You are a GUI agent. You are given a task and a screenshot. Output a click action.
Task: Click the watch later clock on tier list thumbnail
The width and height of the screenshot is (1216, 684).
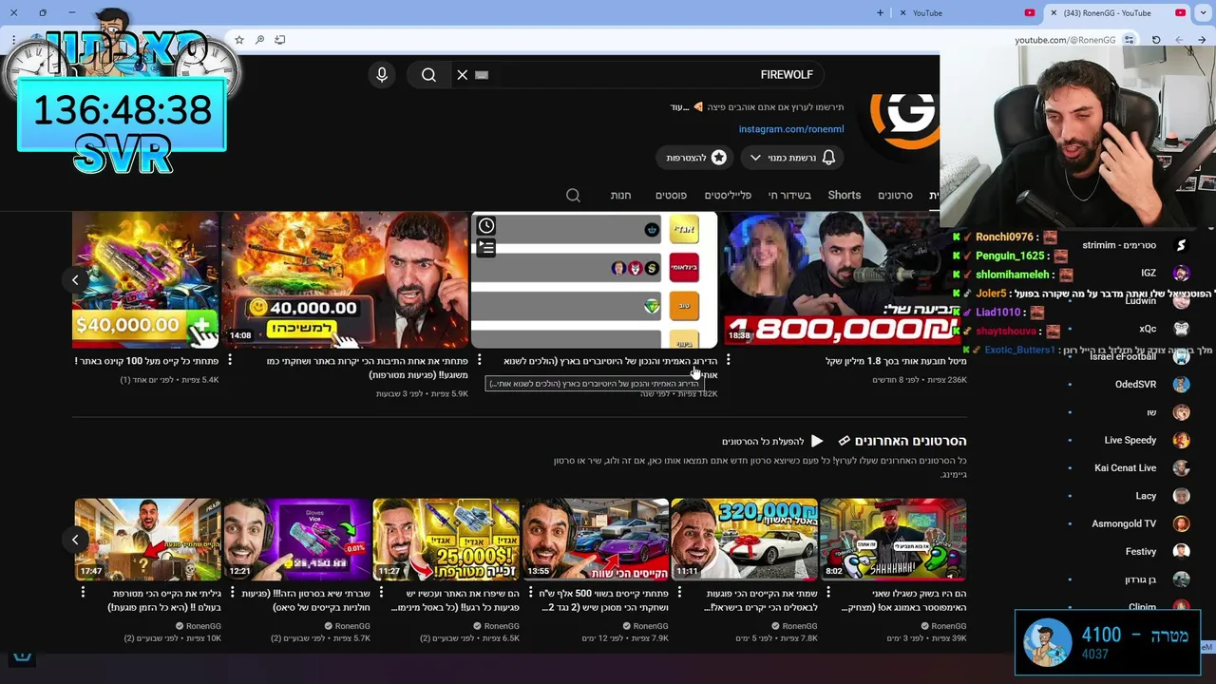point(485,226)
